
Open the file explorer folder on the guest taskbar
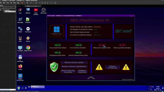pyautogui.click(x=29, y=87)
